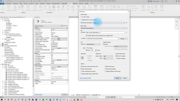
Task: Click the Tab Views ribbon tool
Action: [x=152, y=8]
